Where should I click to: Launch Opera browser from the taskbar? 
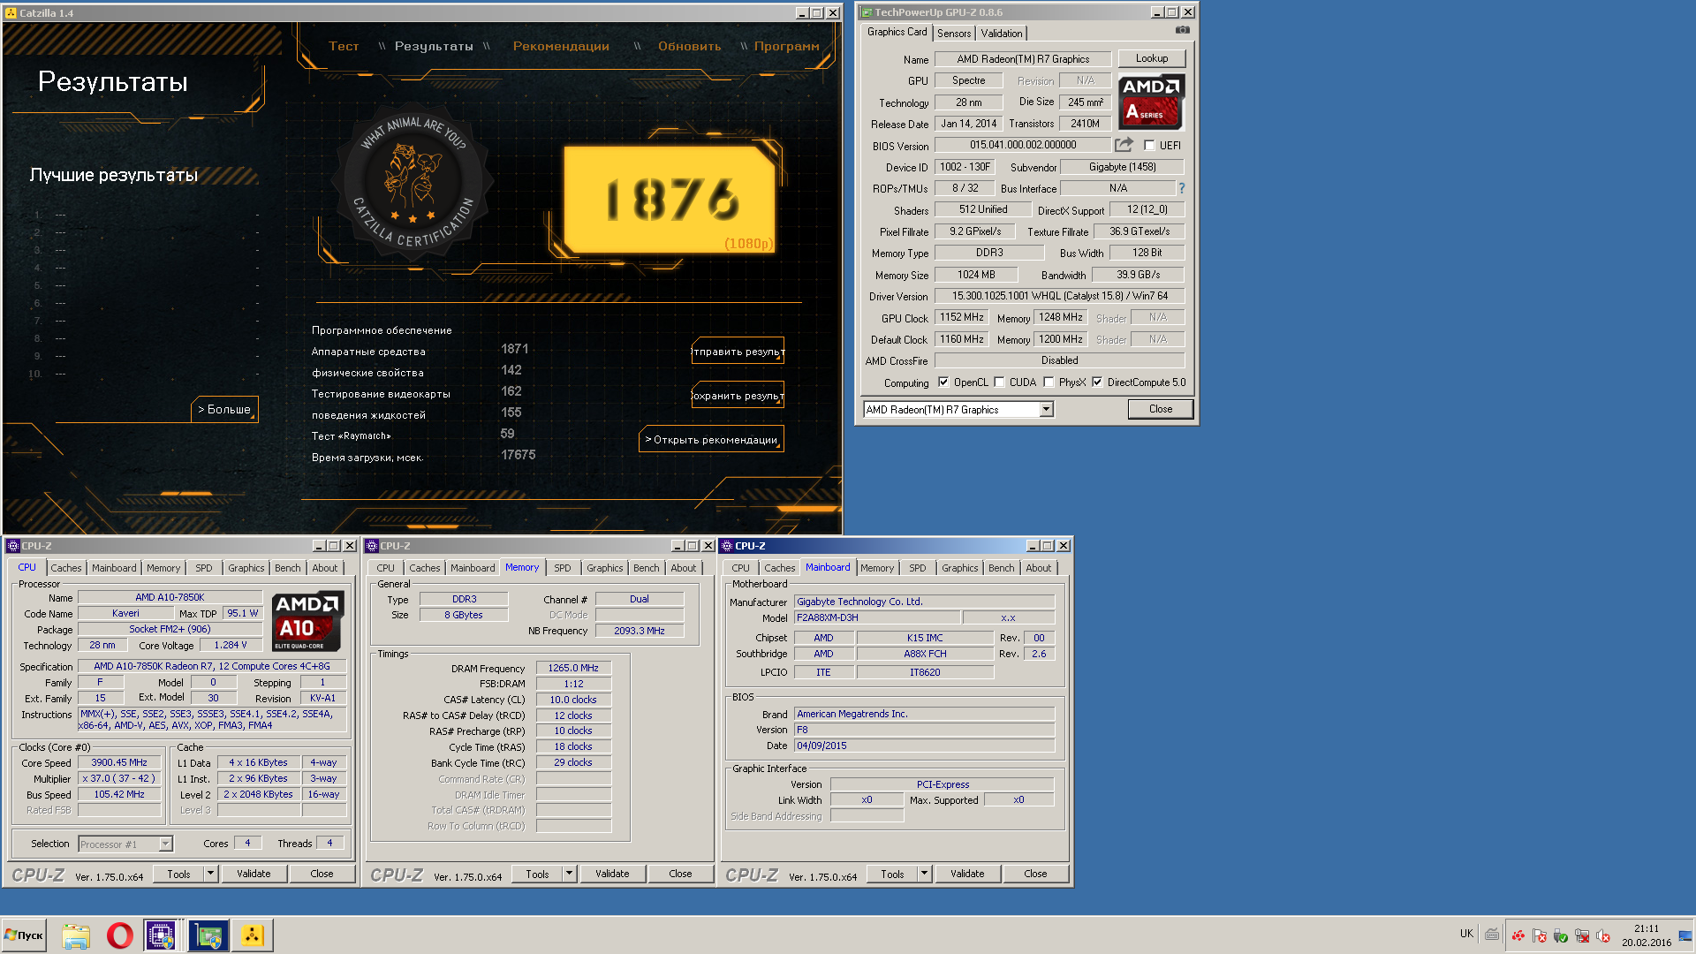[120, 935]
